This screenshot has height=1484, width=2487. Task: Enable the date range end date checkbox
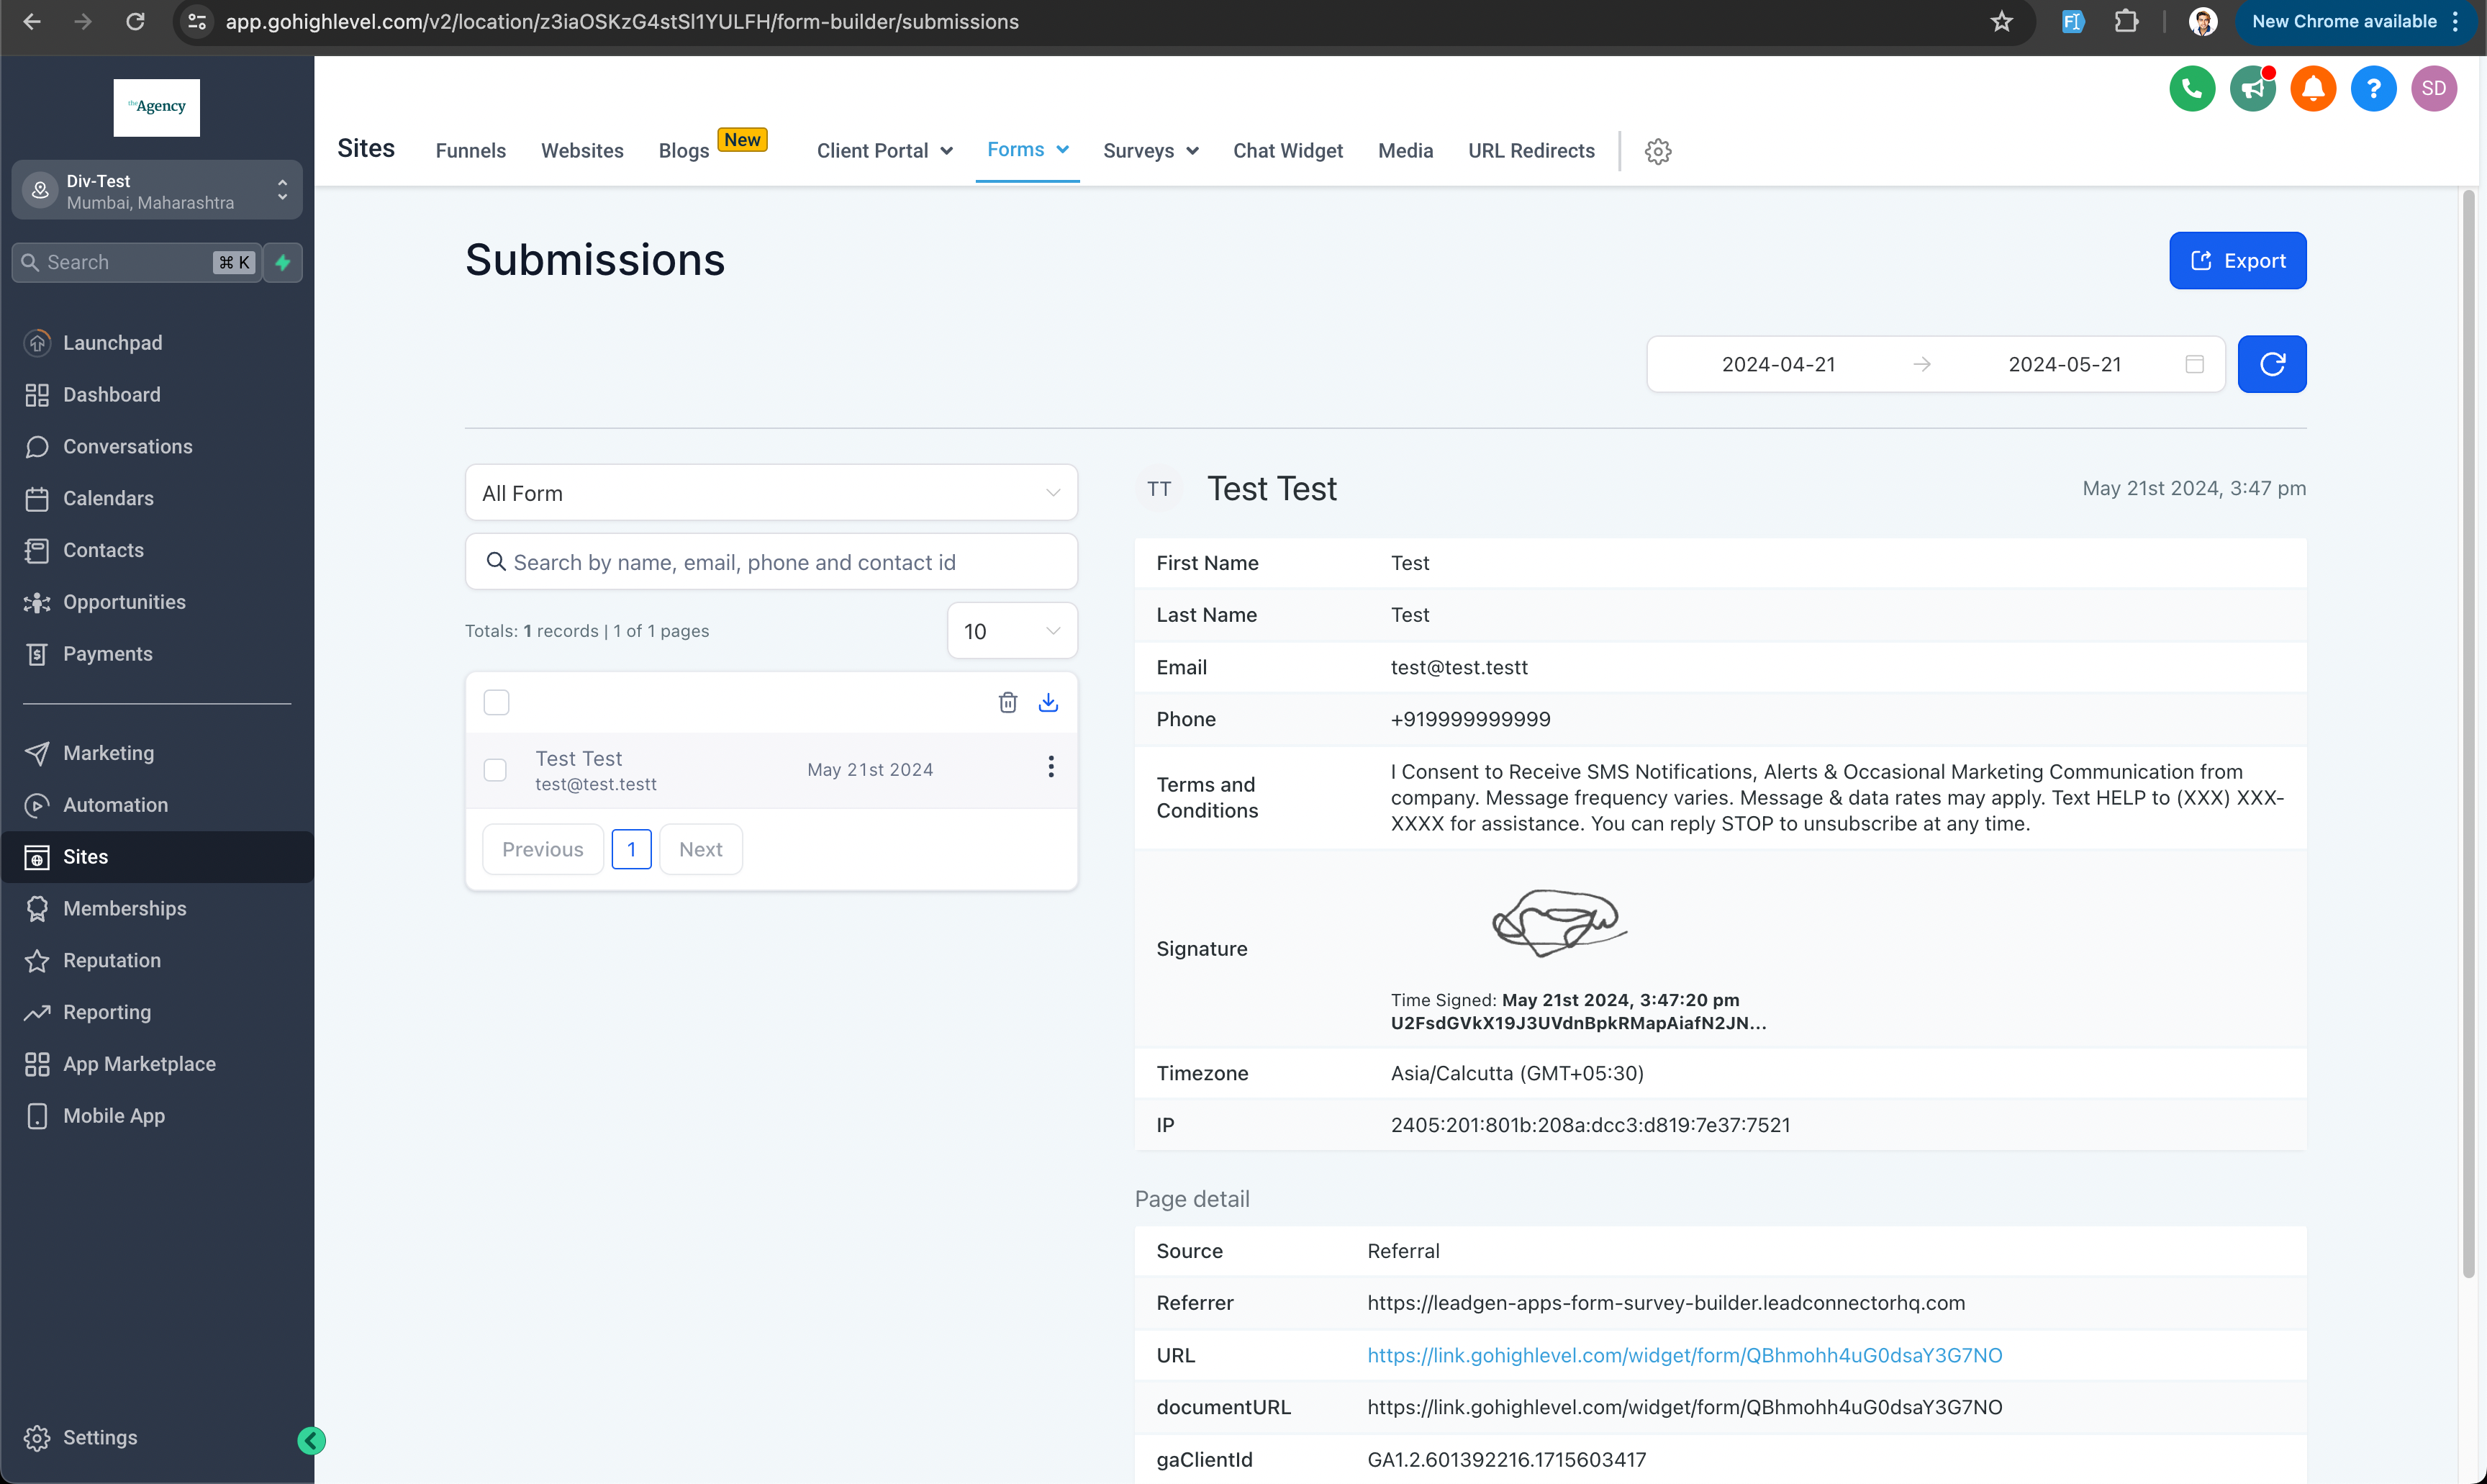click(2194, 364)
